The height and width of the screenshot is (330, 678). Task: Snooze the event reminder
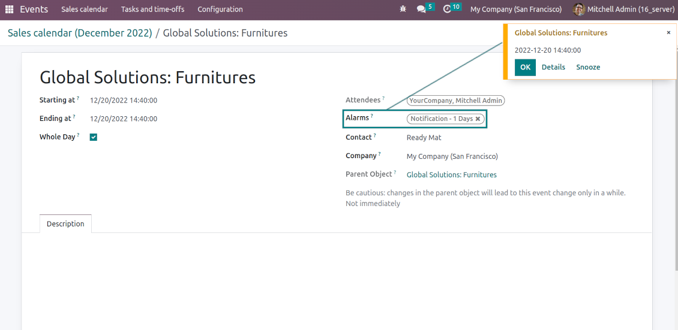coord(588,67)
